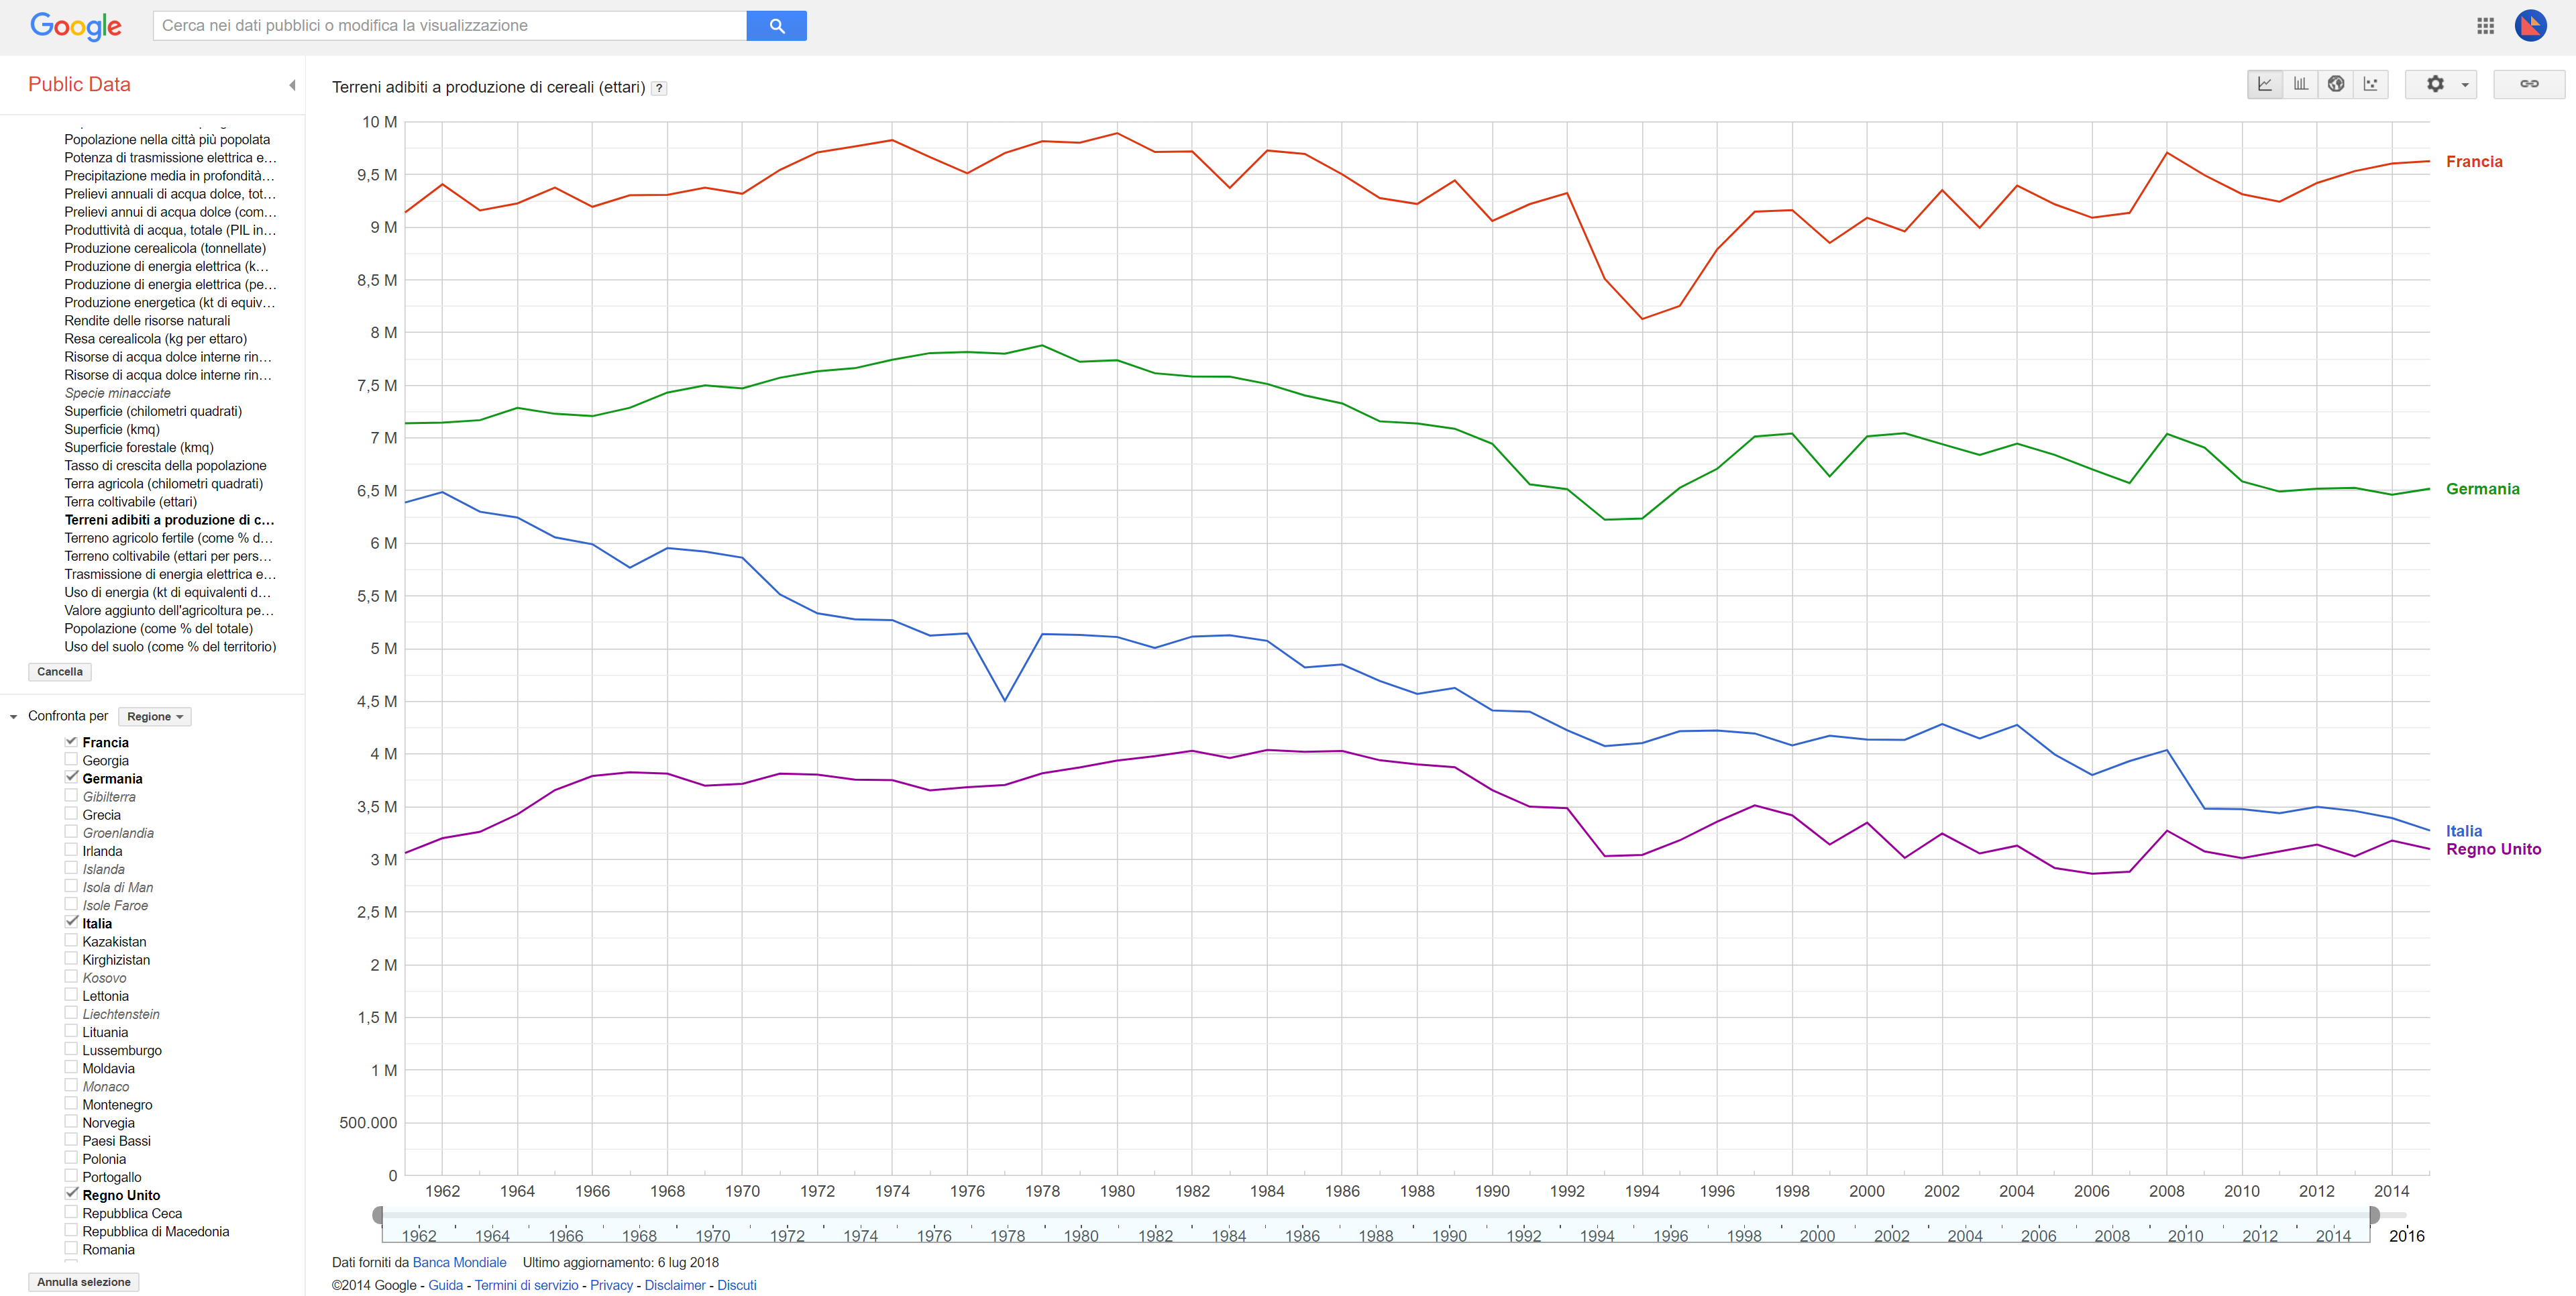Select Superficie forestale (kmq) metric
This screenshot has width=2576, height=1296.
[x=139, y=447]
